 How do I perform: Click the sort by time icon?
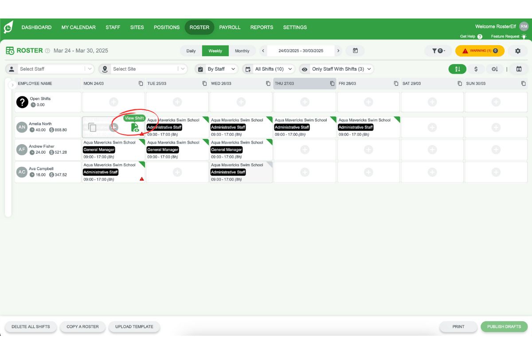pyautogui.click(x=495, y=69)
